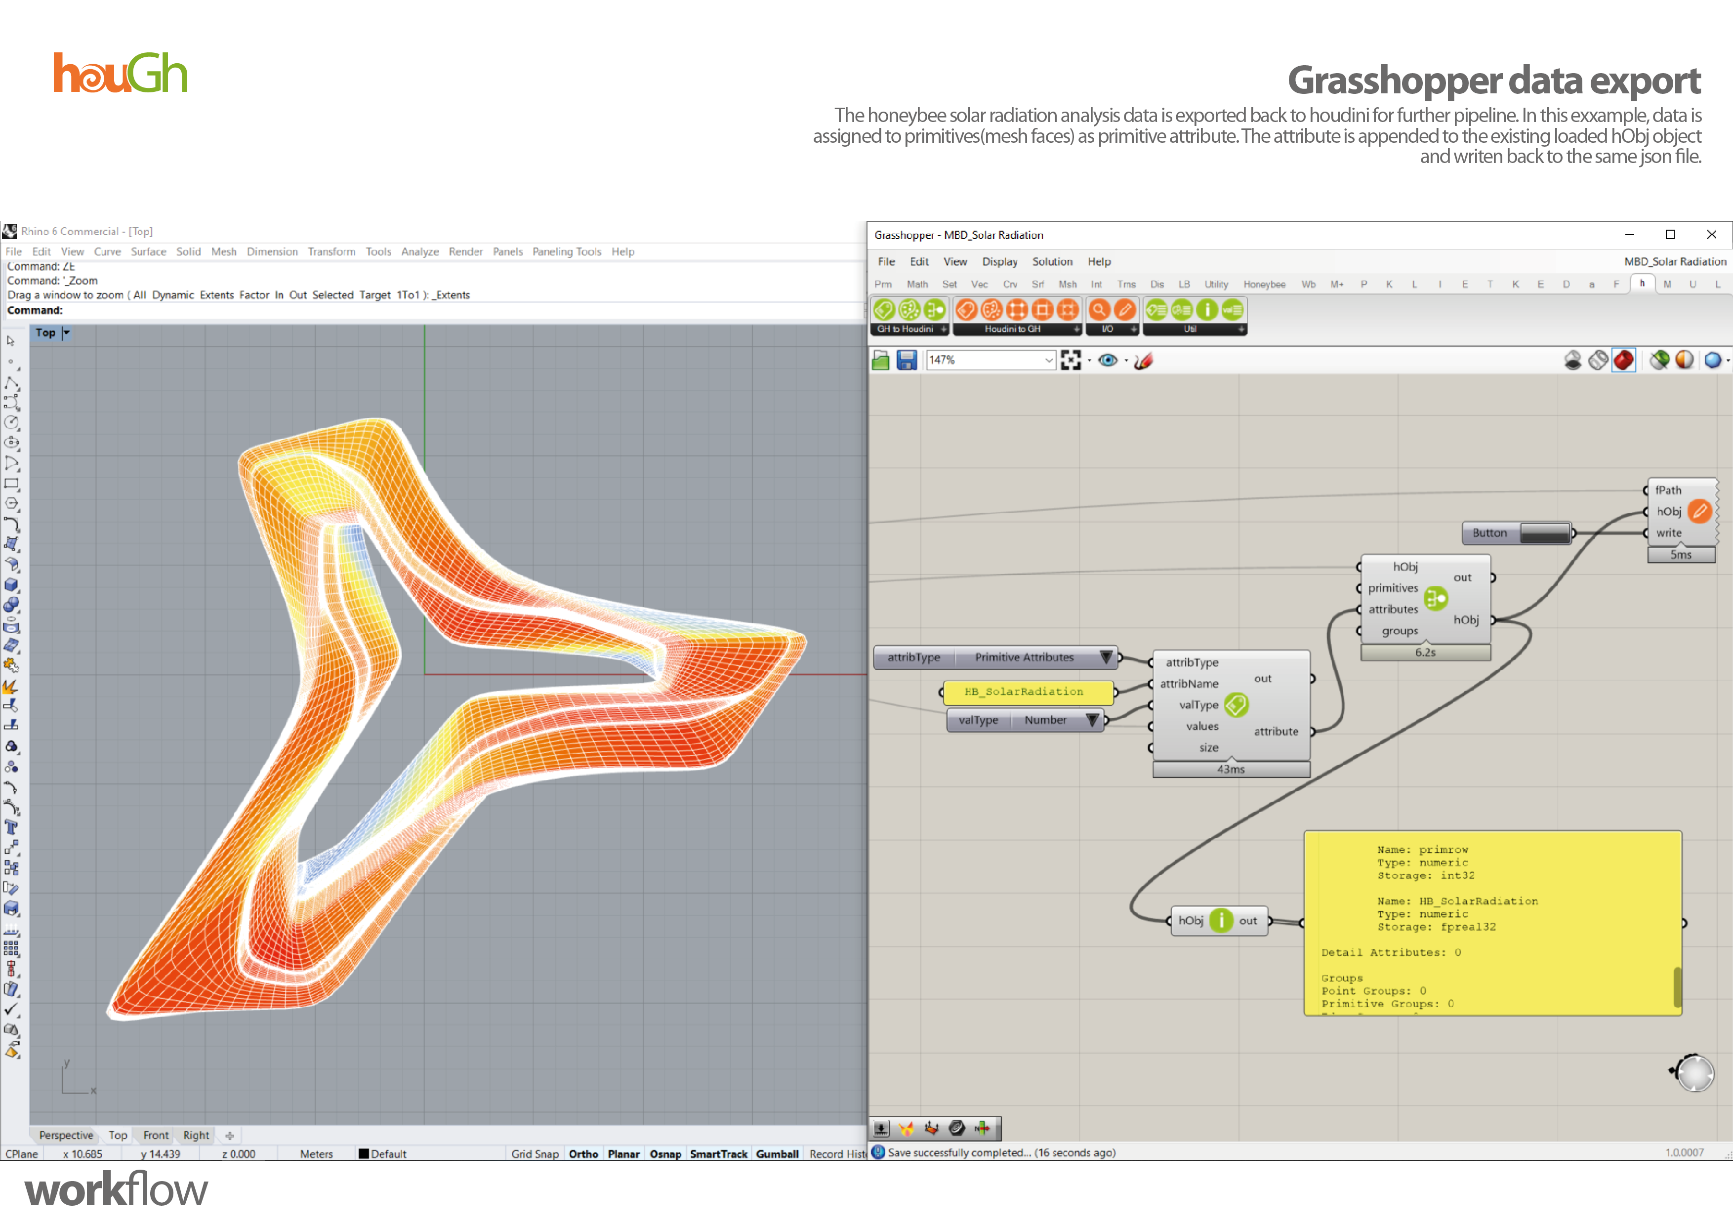This screenshot has width=1733, height=1225.
Task: Select the Text object tool in Rhino sidebar
Action: point(11,827)
